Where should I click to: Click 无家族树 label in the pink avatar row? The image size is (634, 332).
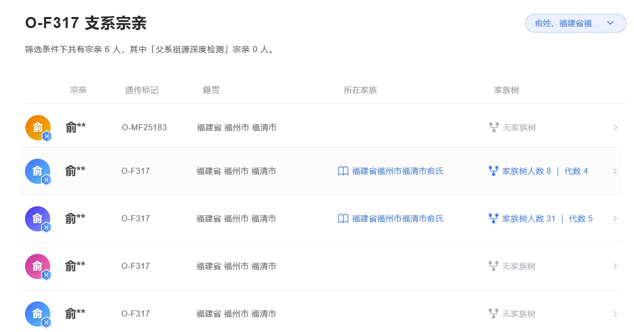click(x=519, y=266)
